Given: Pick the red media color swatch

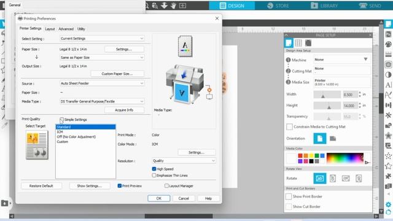Looking at the screenshot, I should pyautogui.click(x=300, y=155).
